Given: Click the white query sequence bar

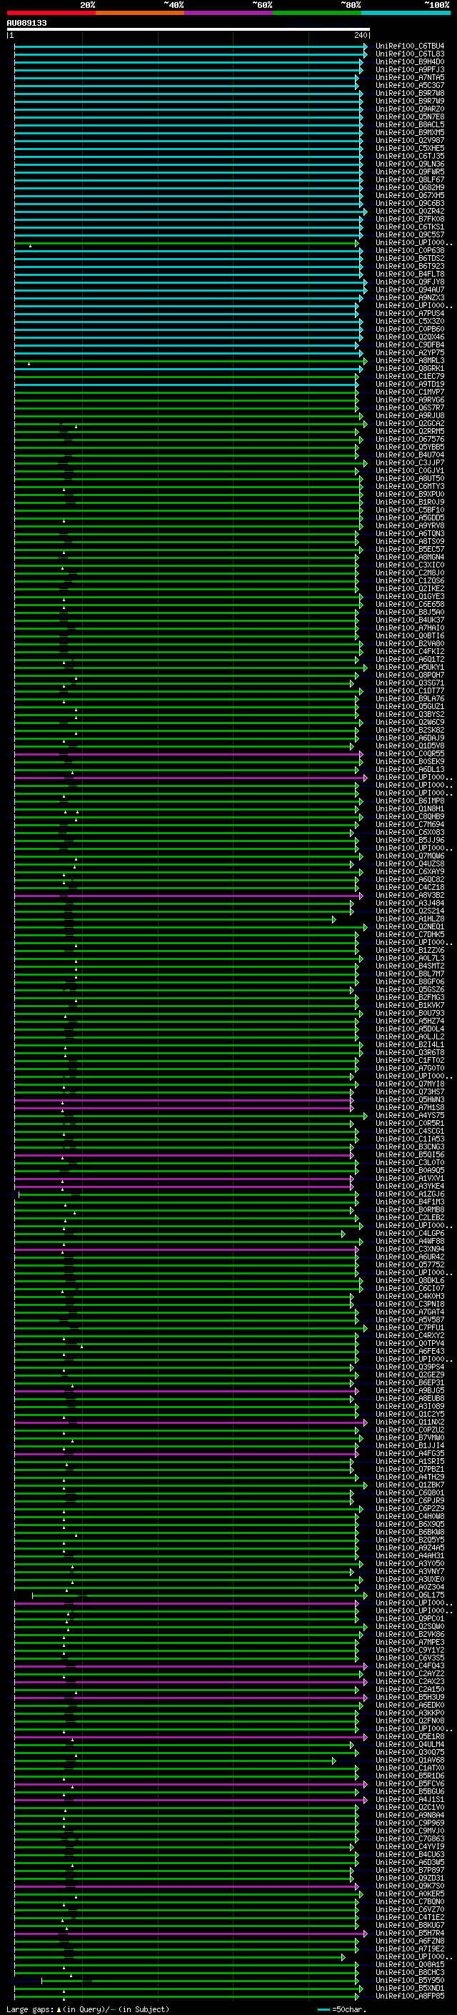Looking at the screenshot, I should coord(189,30).
